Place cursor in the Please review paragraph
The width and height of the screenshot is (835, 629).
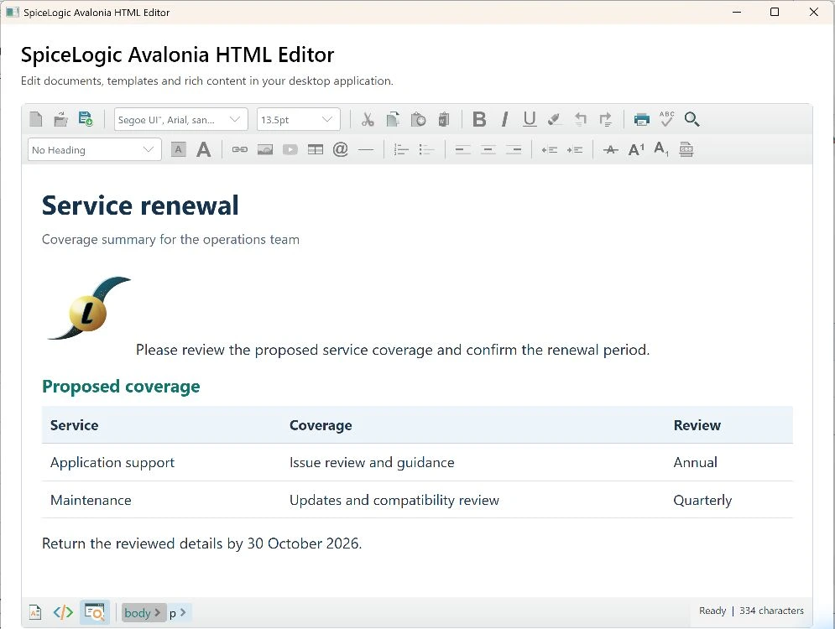[x=393, y=350]
